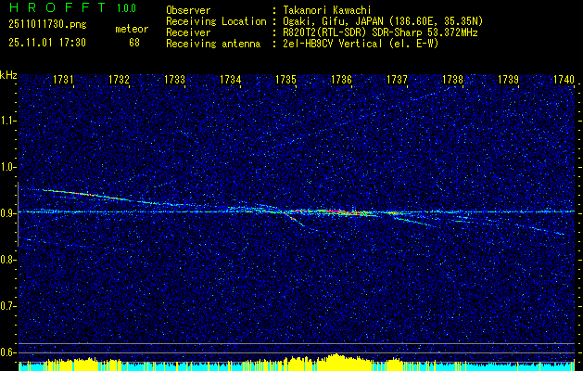Click the date stamp 25.11.01 17:30
The width and height of the screenshot is (583, 371).
click(x=47, y=43)
